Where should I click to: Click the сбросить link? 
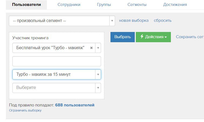162,20
